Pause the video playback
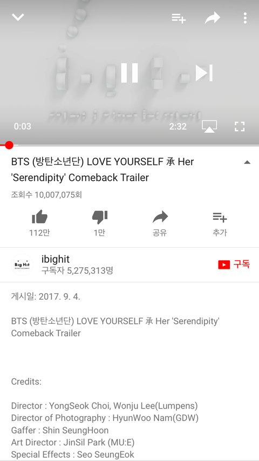This screenshot has height=461, width=259. (129, 73)
